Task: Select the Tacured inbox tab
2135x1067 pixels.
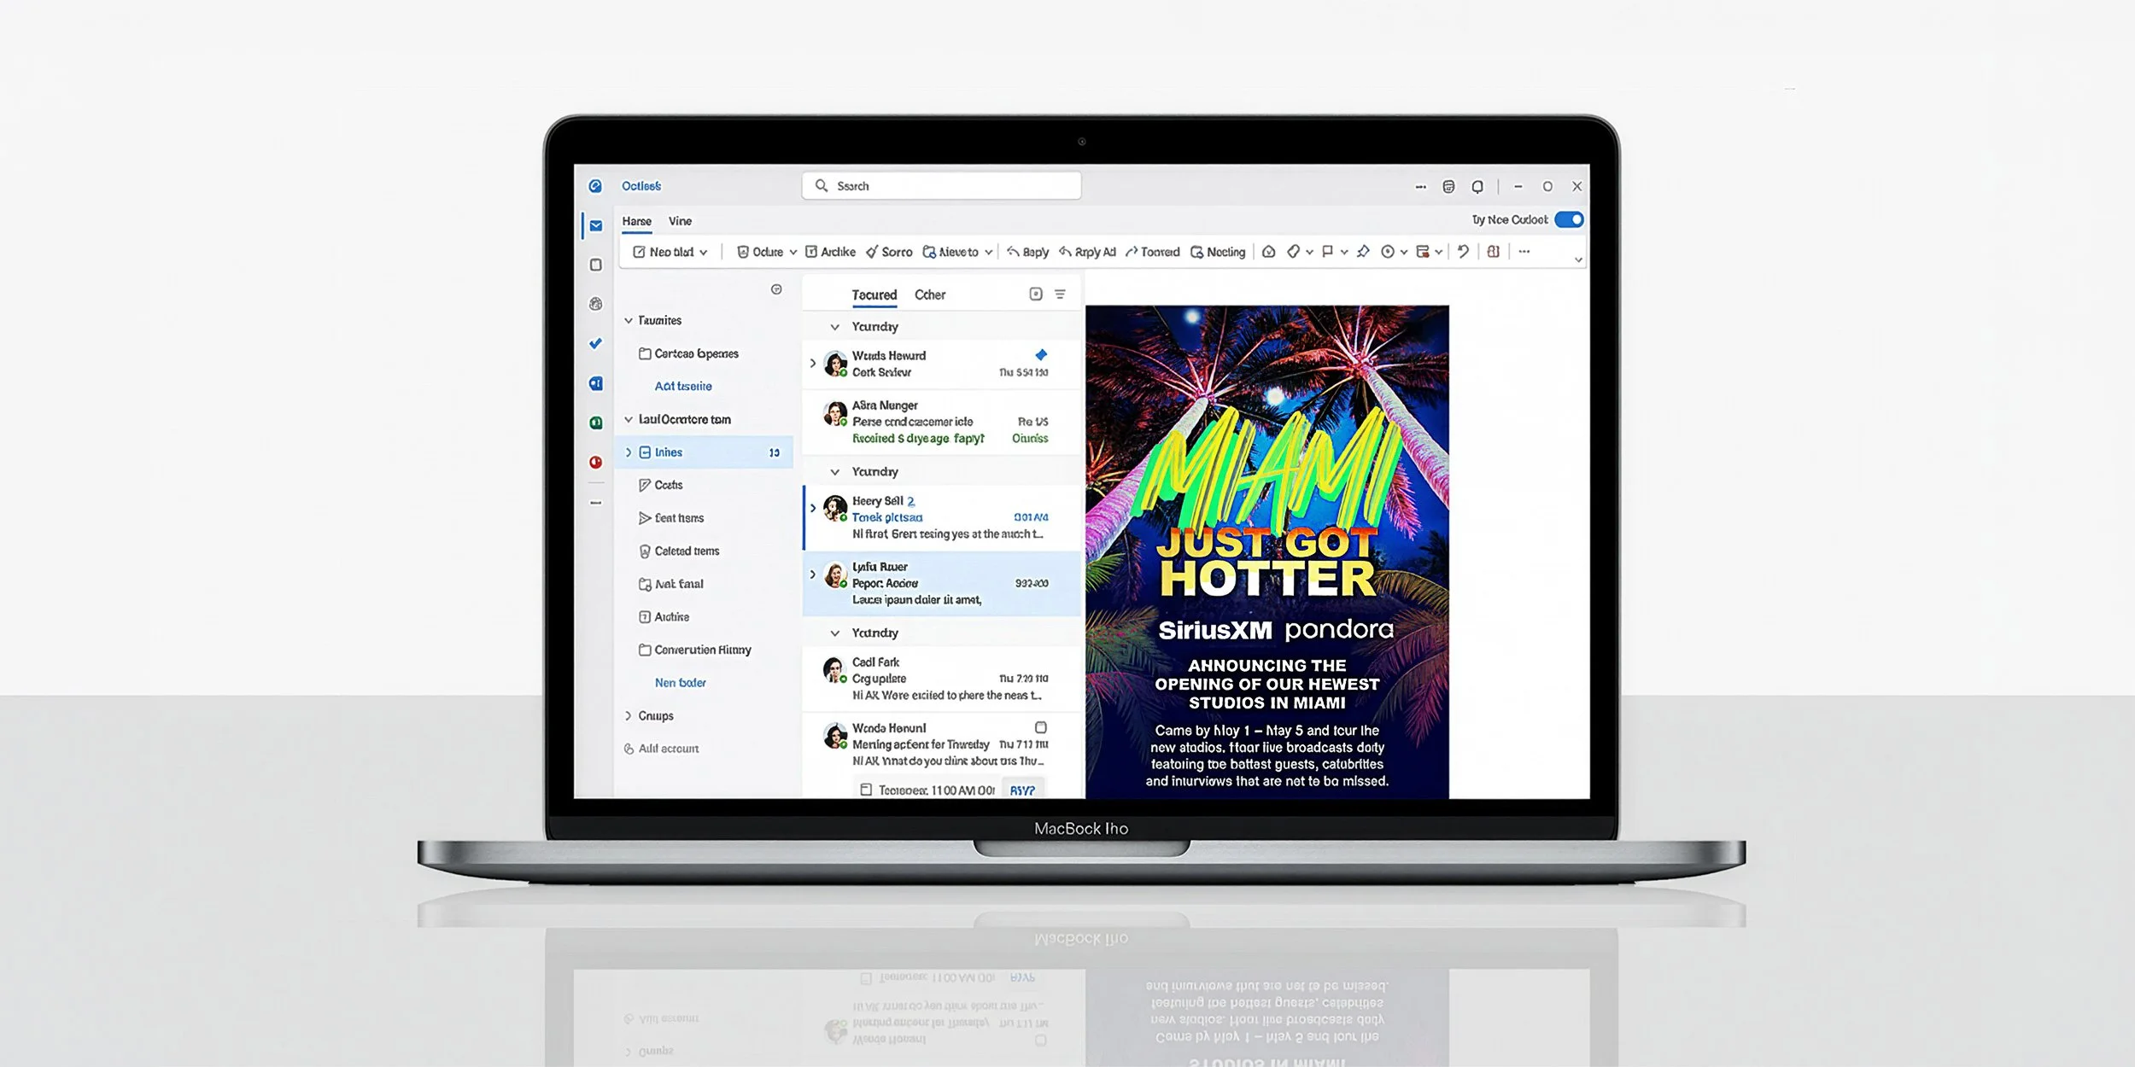Action: [x=874, y=294]
